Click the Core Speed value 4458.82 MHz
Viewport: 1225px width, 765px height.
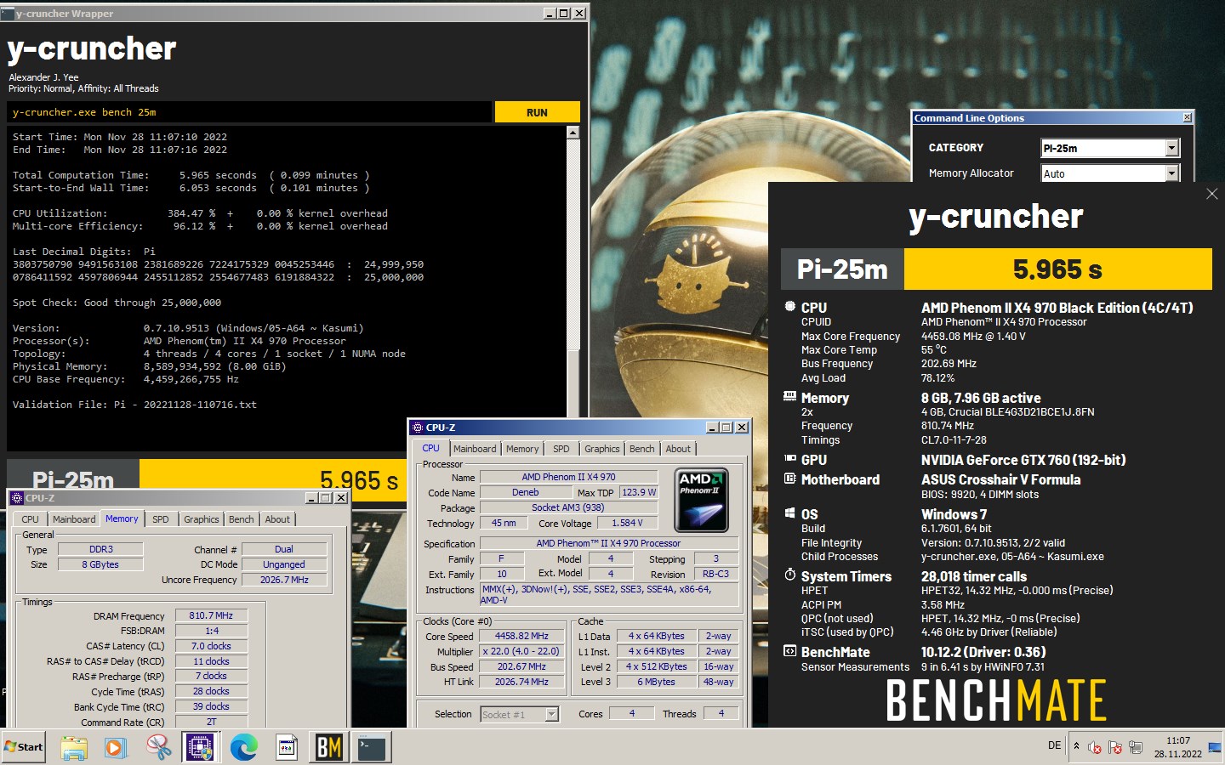coord(522,636)
